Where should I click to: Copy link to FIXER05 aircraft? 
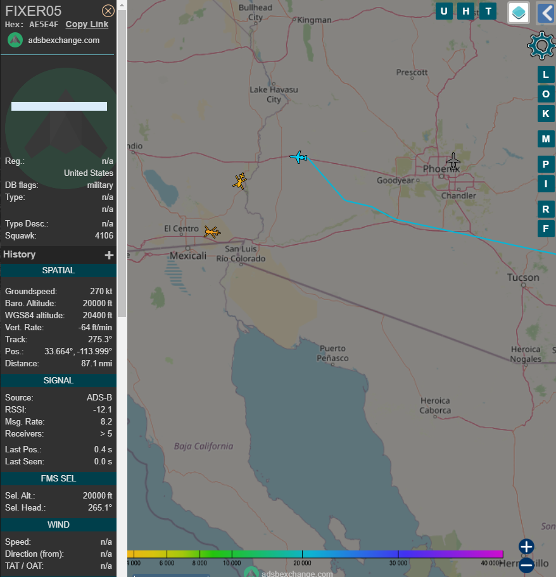click(x=87, y=24)
